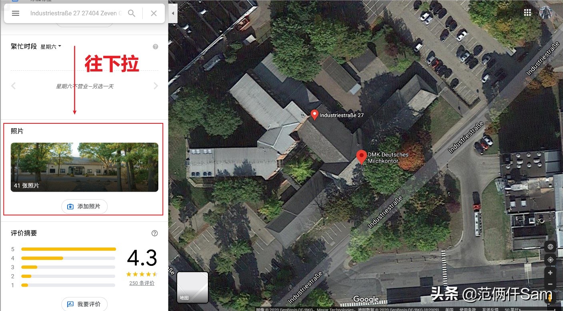Viewport: 563px width, 311px height.
Task: Open the 41 张照片 photo thumbnail
Action: click(84, 167)
